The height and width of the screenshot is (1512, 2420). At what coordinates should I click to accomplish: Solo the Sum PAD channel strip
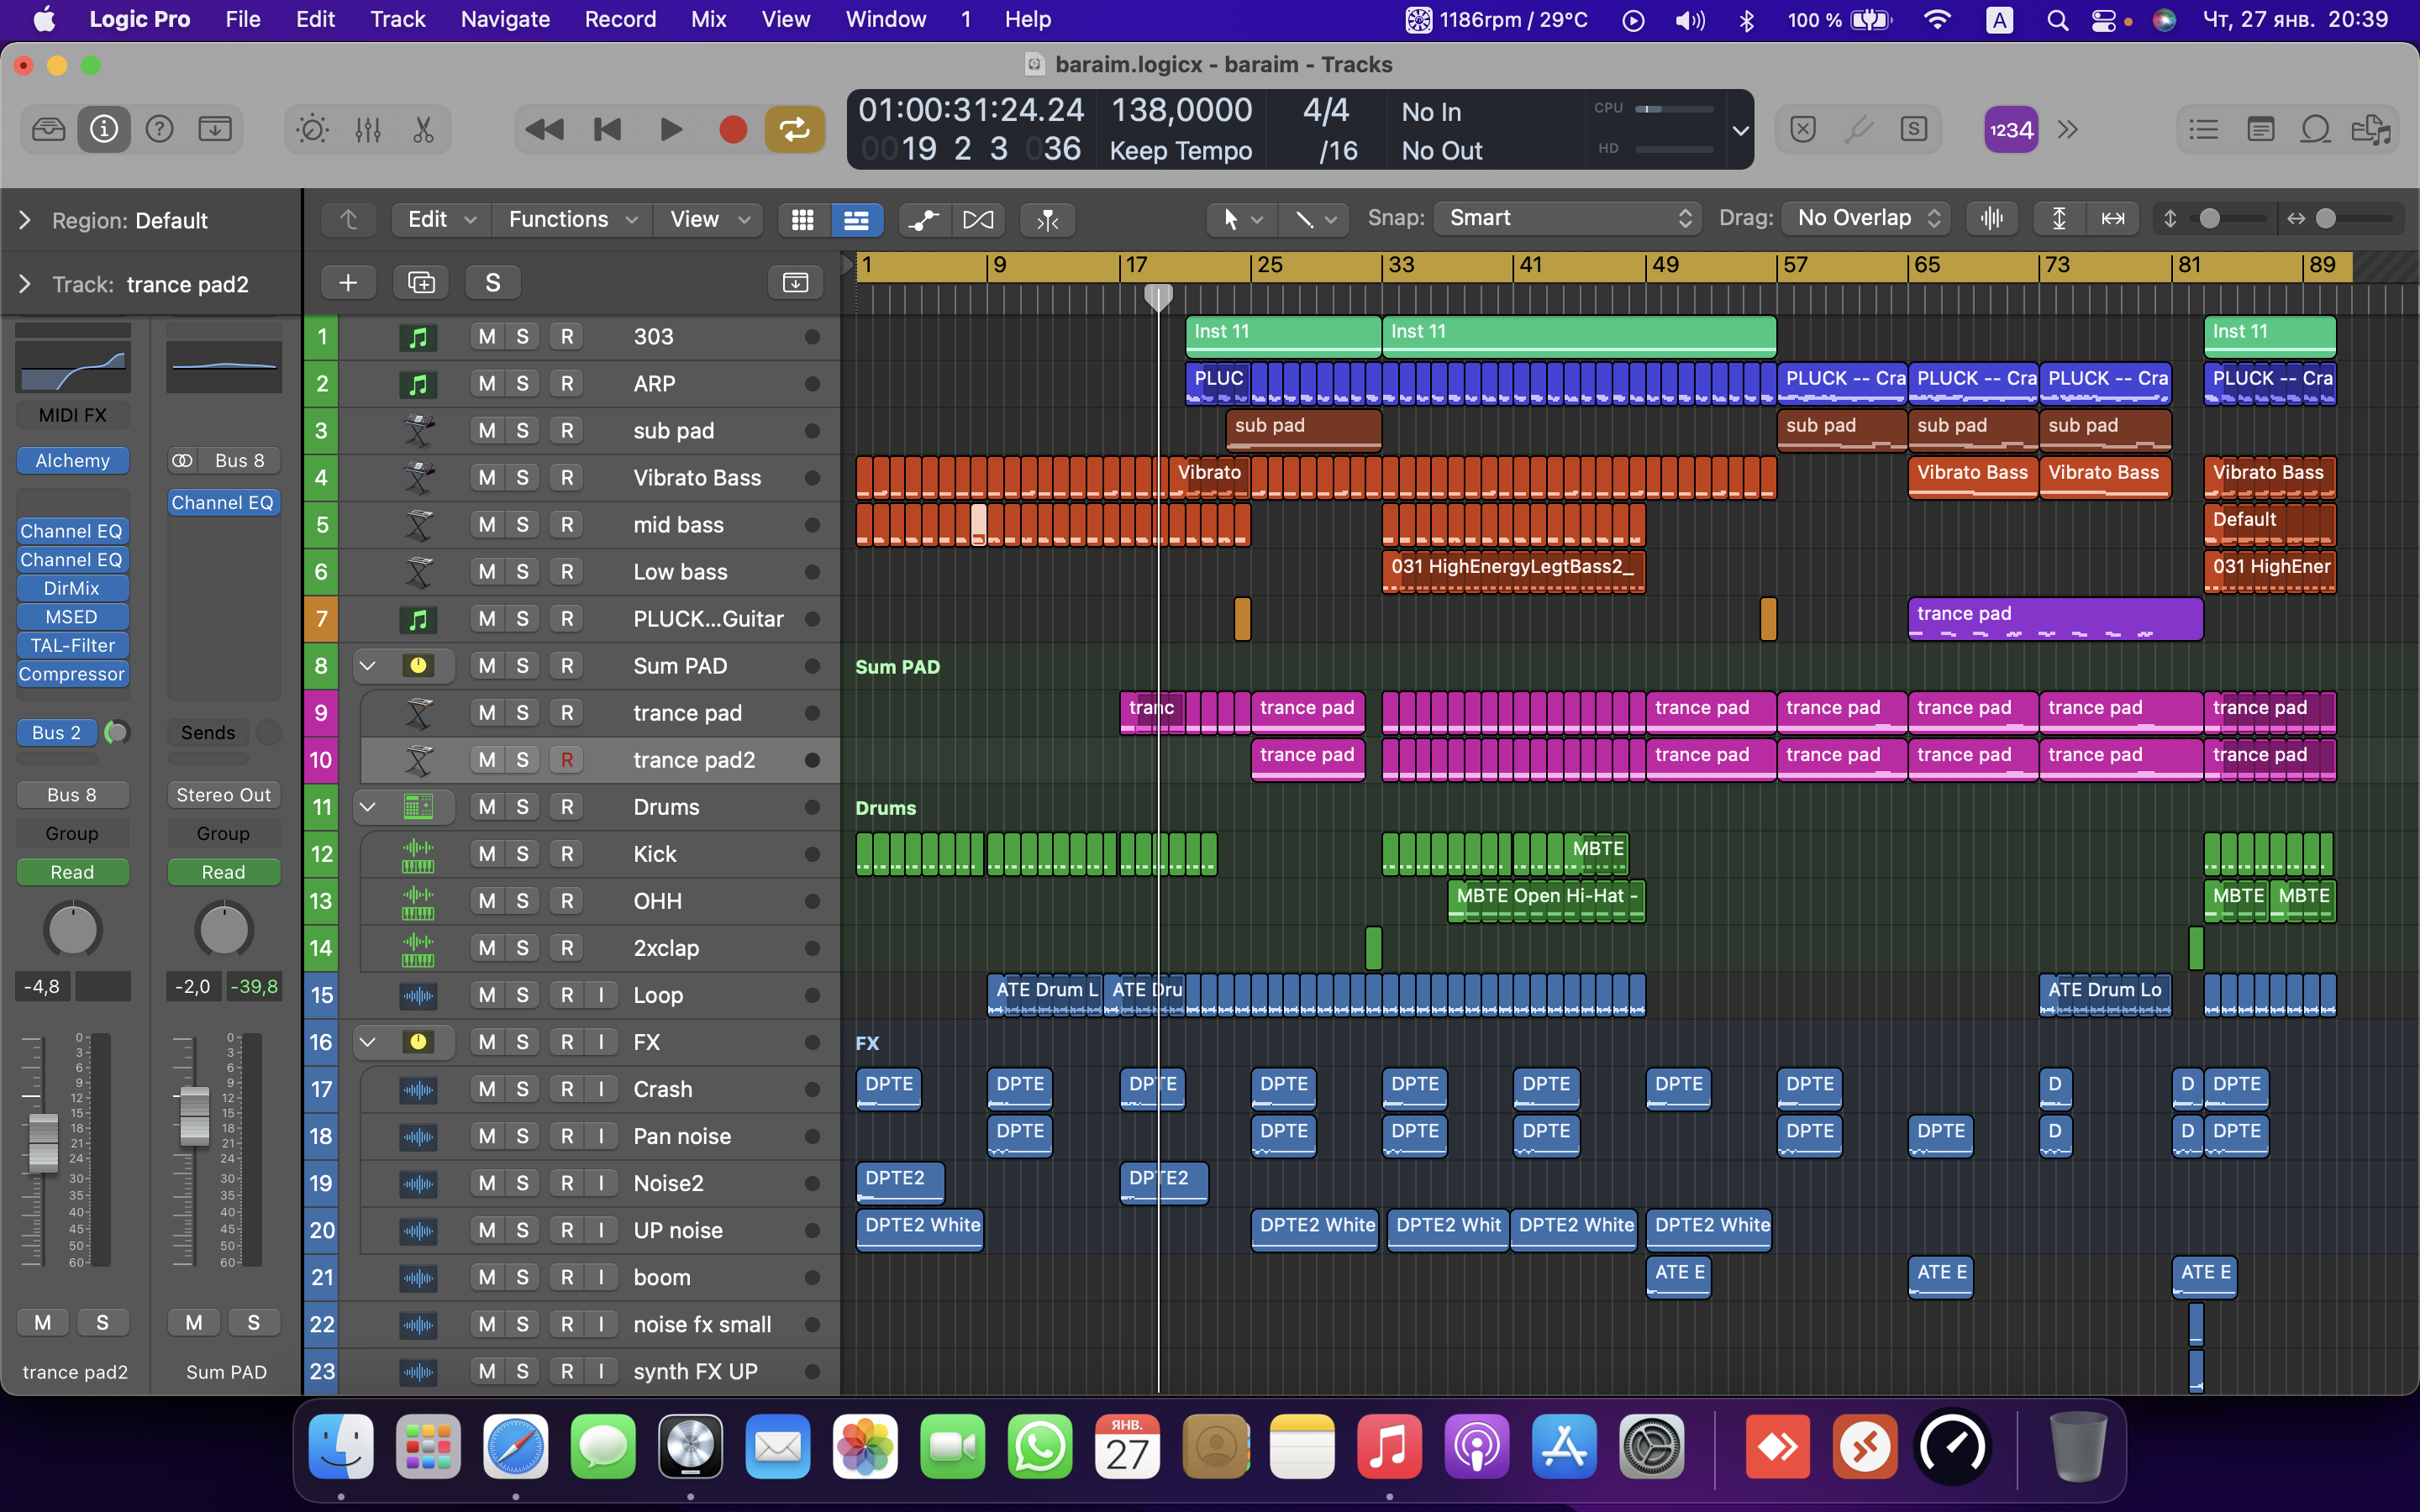pos(254,1322)
